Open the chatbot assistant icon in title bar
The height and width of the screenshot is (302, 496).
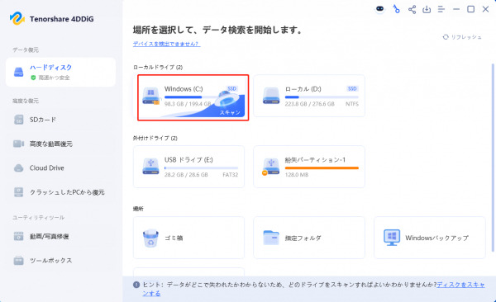point(380,9)
